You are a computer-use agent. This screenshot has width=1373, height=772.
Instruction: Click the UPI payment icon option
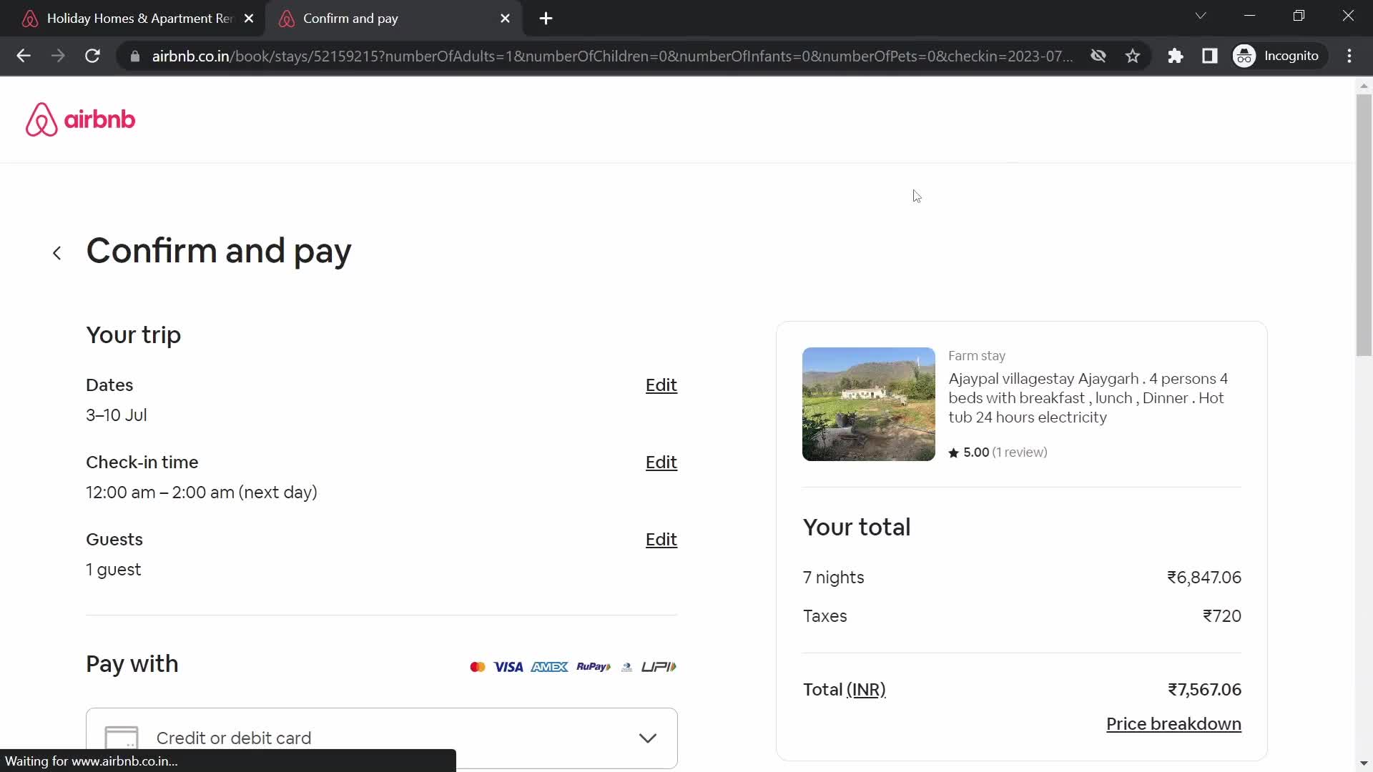pyautogui.click(x=660, y=666)
